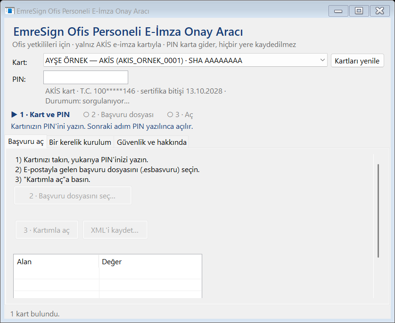Select step 2 · Başvuru dosyası indicator

tap(118, 115)
